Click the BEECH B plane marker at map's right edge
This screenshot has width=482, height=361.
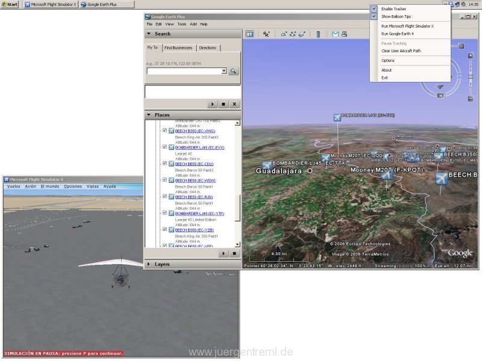click(442, 178)
